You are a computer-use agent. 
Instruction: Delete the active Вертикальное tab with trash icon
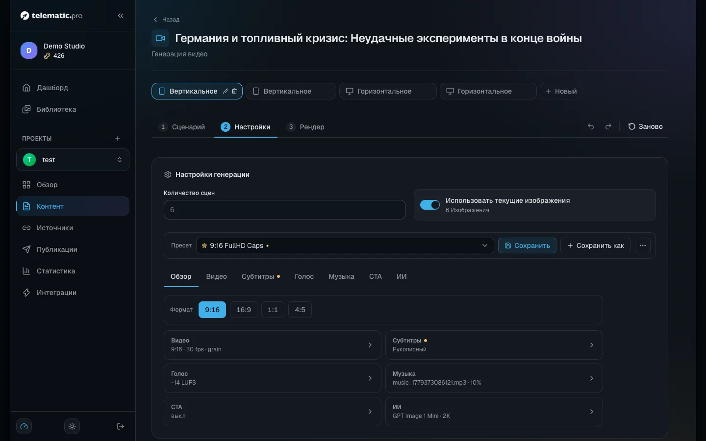click(234, 91)
